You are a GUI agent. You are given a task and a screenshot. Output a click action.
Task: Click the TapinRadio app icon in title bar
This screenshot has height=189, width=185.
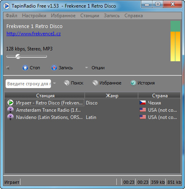click(6, 6)
